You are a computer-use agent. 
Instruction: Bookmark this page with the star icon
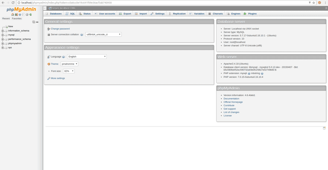pyautogui.click(x=313, y=3)
